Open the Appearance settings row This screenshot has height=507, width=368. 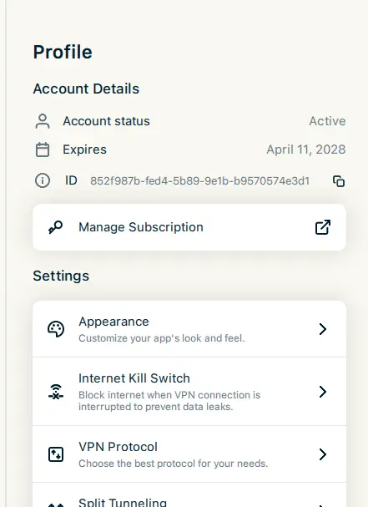pos(189,329)
